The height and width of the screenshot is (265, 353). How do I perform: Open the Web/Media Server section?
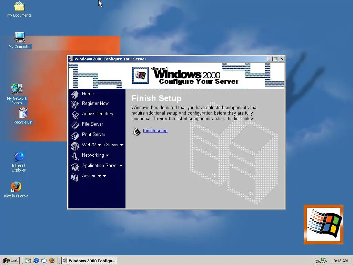100,145
